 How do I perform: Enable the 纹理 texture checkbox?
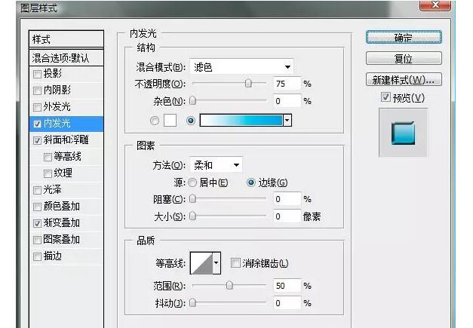pyautogui.click(x=48, y=173)
